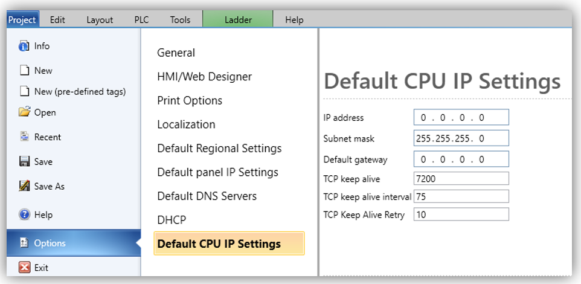Click the Save floppy disk icon

point(24,162)
